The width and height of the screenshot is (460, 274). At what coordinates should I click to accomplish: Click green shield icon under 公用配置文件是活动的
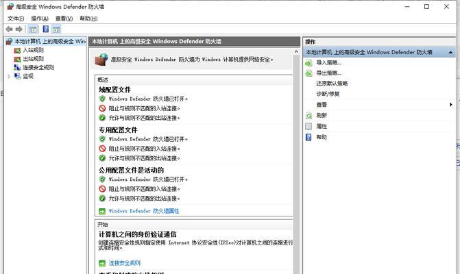coord(102,179)
